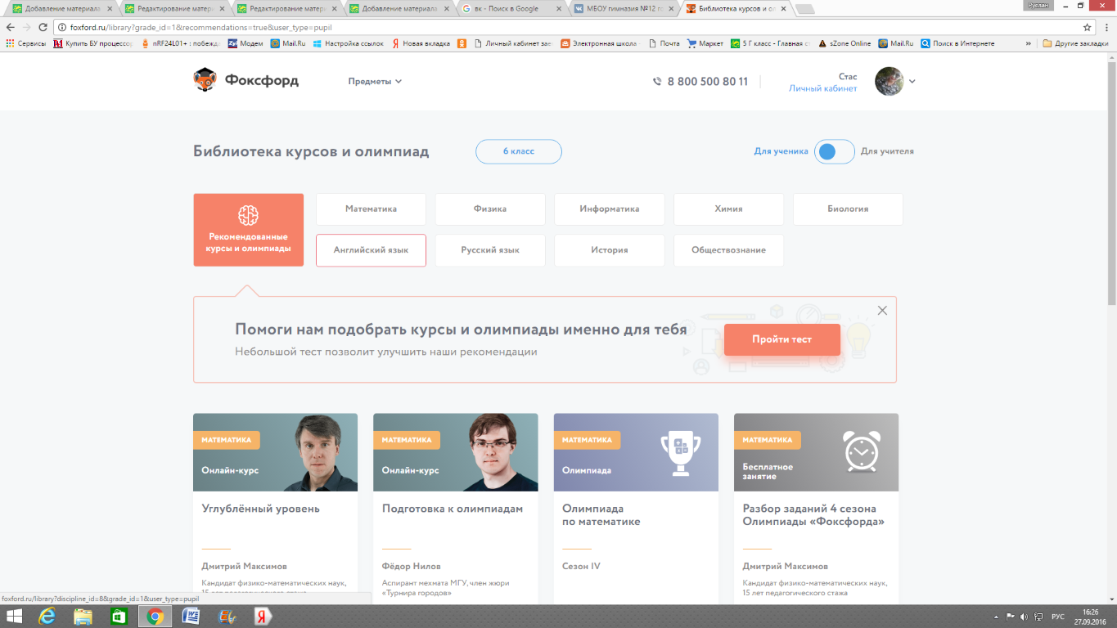Select the Биология subject tab
This screenshot has height=628, width=1117.
pos(848,209)
